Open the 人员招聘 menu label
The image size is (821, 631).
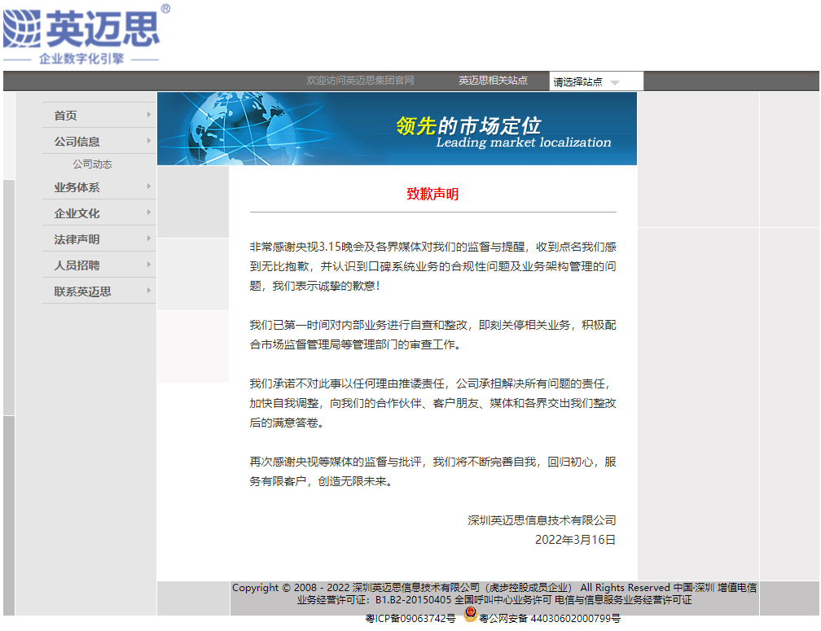point(77,265)
